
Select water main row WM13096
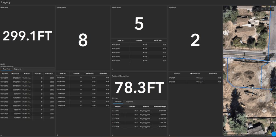click(27, 86)
